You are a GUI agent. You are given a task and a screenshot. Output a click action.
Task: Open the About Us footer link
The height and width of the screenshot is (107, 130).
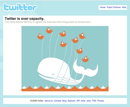49,101
